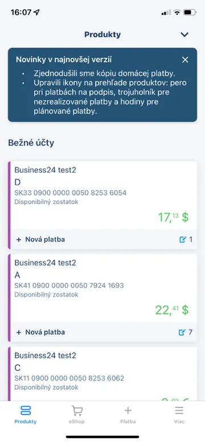Tap pending-signature pen icon on account D
This screenshot has width=205, height=442.
[183, 240]
